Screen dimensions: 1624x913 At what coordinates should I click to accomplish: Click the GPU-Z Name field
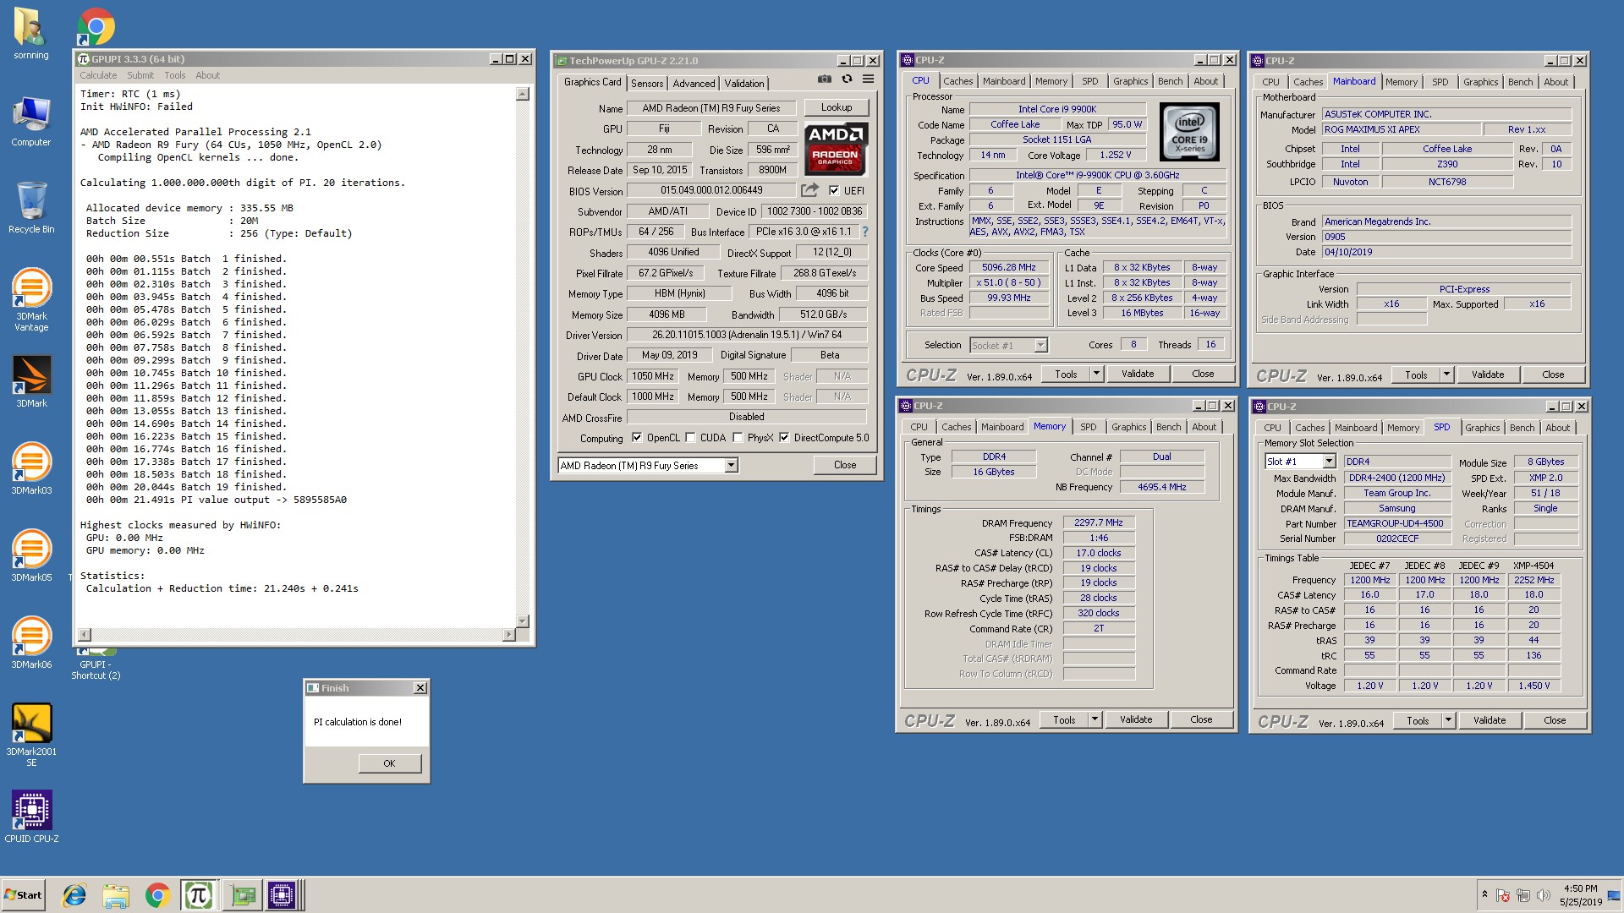point(711,108)
